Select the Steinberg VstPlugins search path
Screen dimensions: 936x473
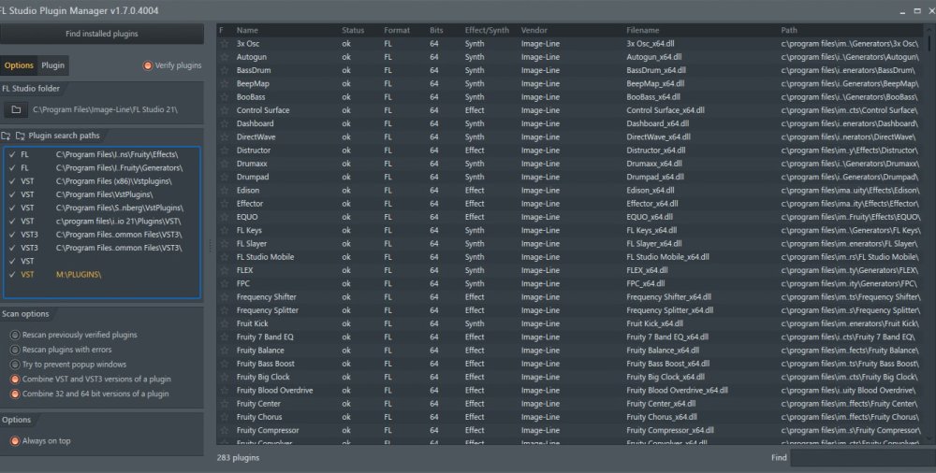click(x=102, y=208)
